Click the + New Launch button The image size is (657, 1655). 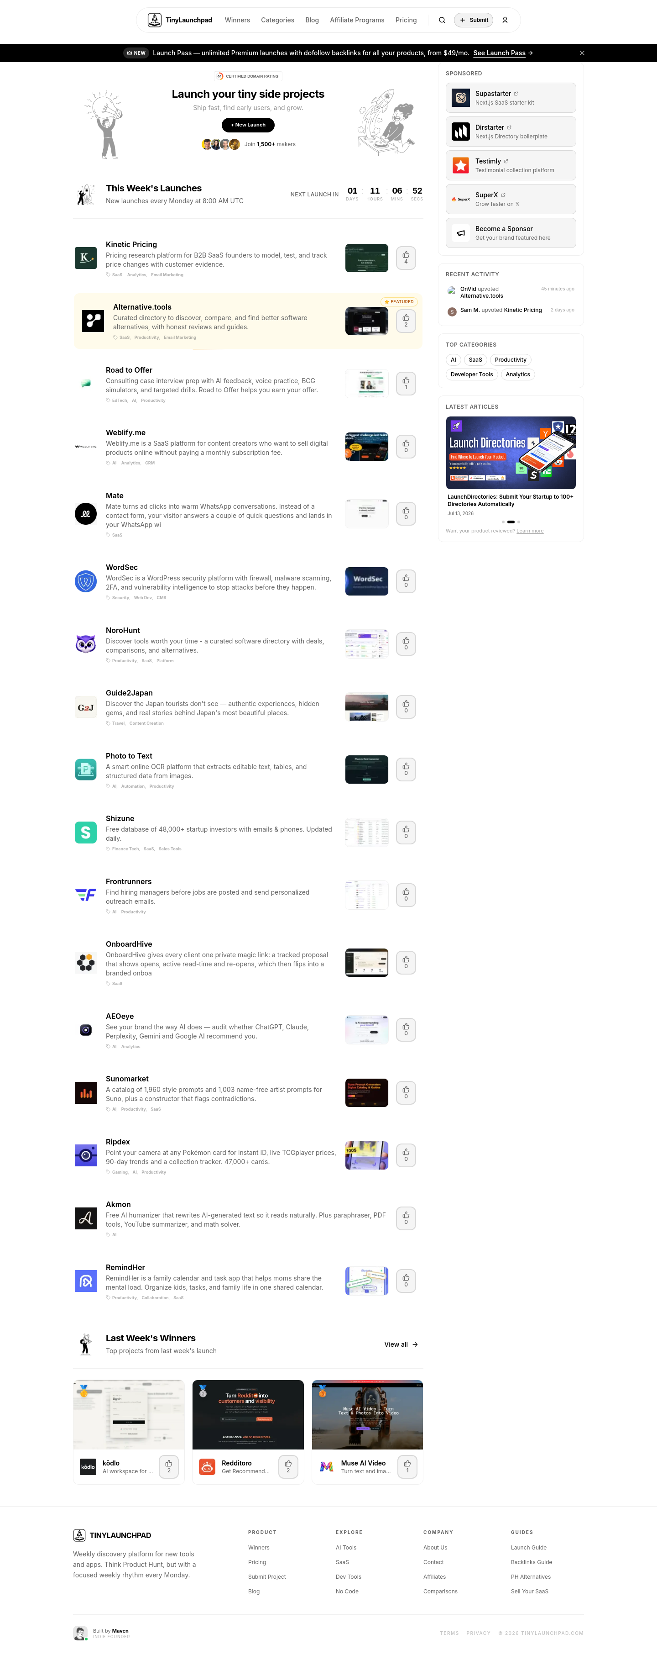[248, 125]
